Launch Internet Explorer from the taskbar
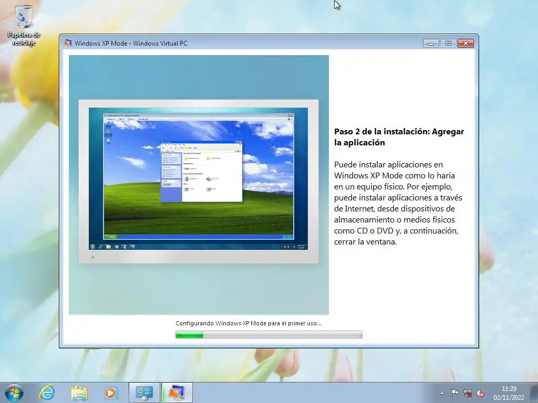 [47, 393]
